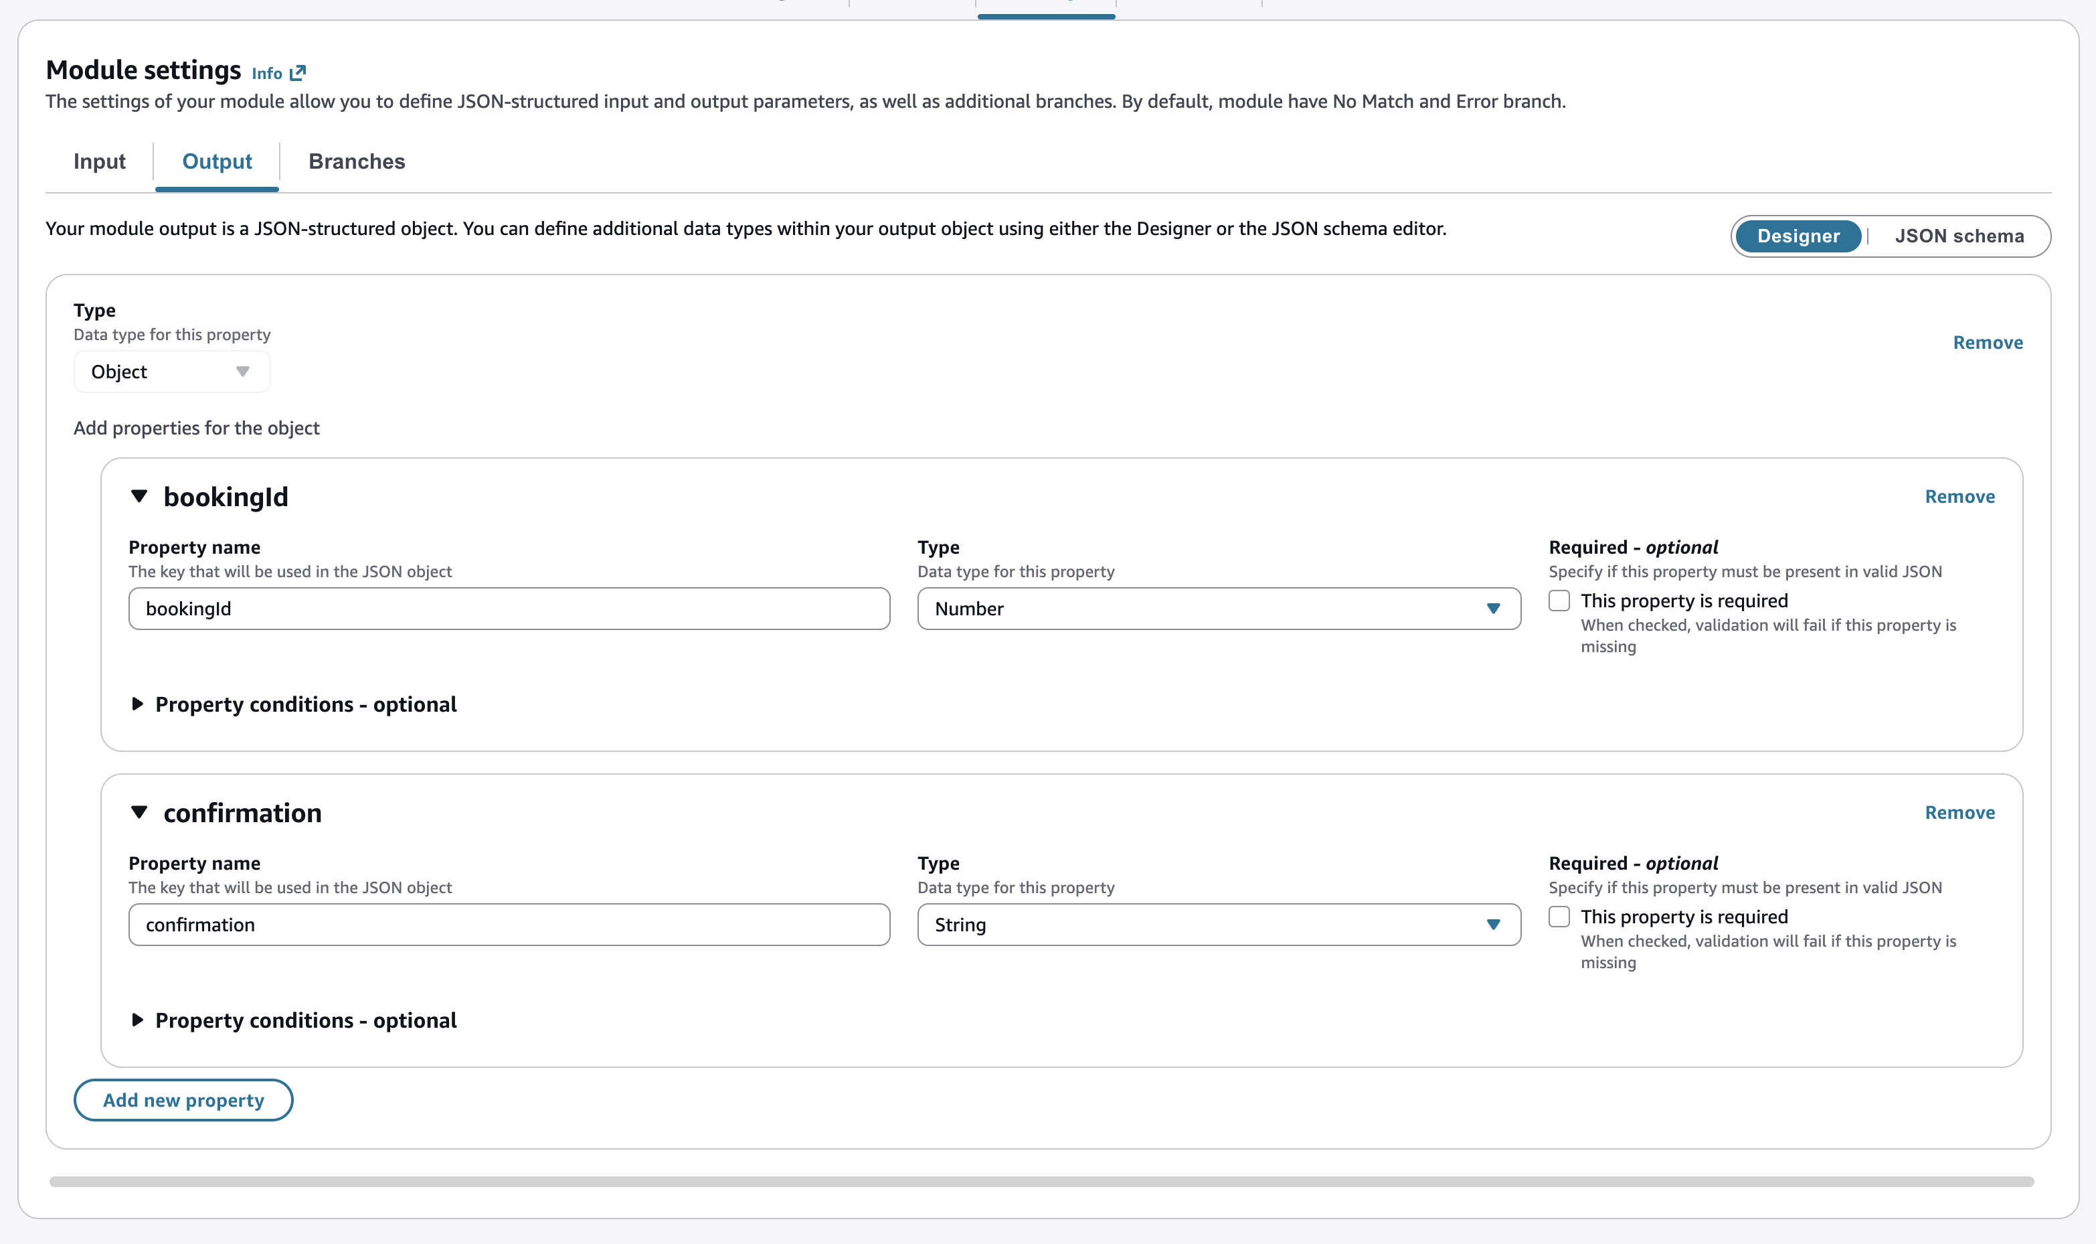Image resolution: width=2096 pixels, height=1244 pixels.
Task: Switch to the Input tab
Action: (100, 161)
